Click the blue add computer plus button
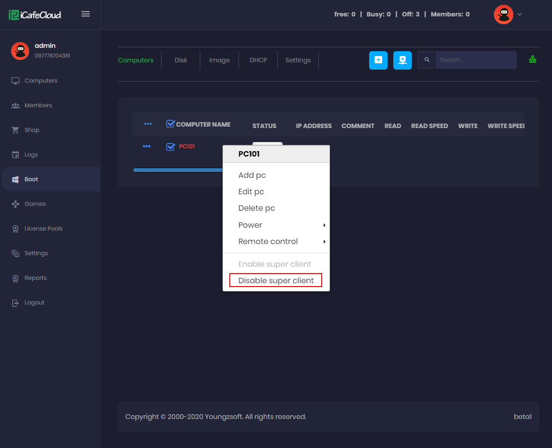The image size is (552, 448). [x=378, y=60]
